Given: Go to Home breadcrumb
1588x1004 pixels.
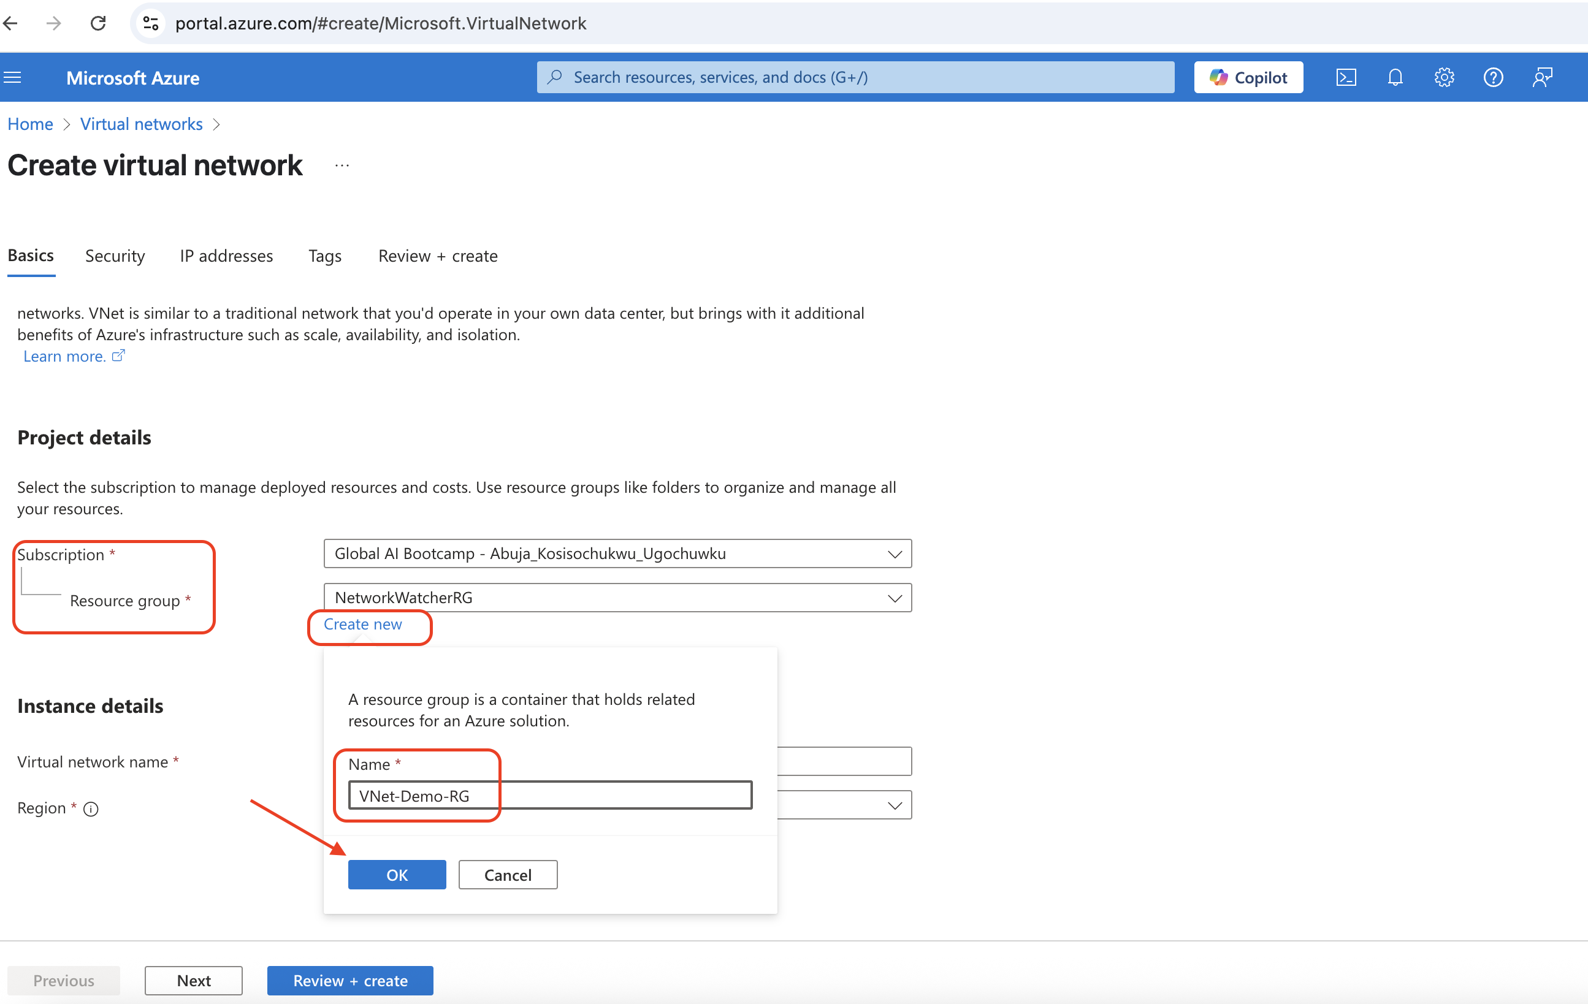Looking at the screenshot, I should pos(30,124).
